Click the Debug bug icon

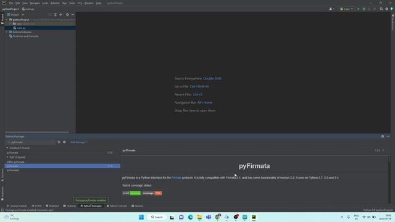(x=364, y=9)
